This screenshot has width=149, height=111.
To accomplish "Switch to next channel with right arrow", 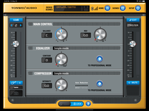I will (21, 25).
